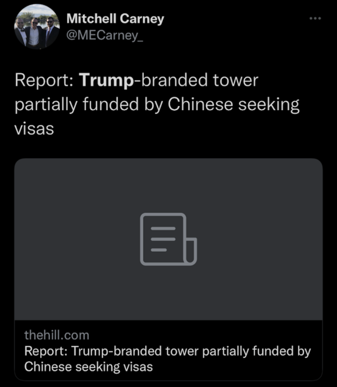Open the three-dot more options menu
The height and width of the screenshot is (387, 337).
[315, 18]
